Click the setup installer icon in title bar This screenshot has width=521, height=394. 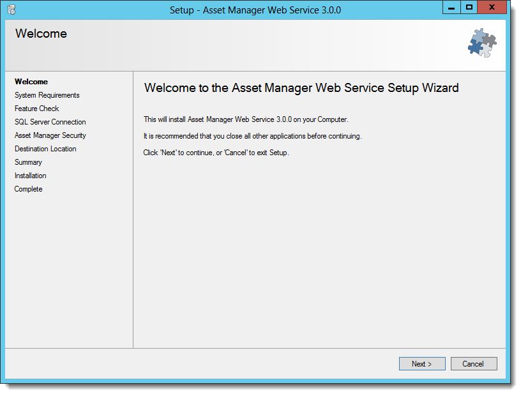pyautogui.click(x=11, y=10)
